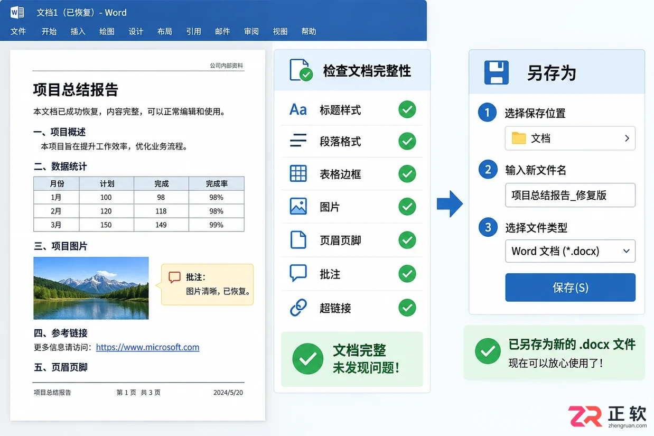Viewport: 654px width, 436px height.
Task: Click the Word app logo icon
Action: (17, 12)
